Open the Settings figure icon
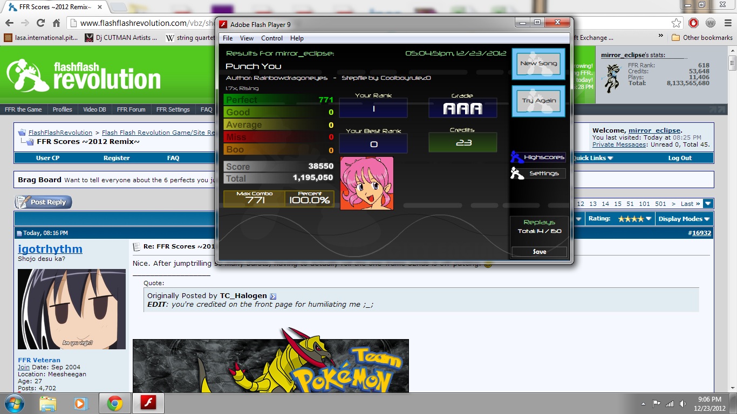 click(517, 173)
